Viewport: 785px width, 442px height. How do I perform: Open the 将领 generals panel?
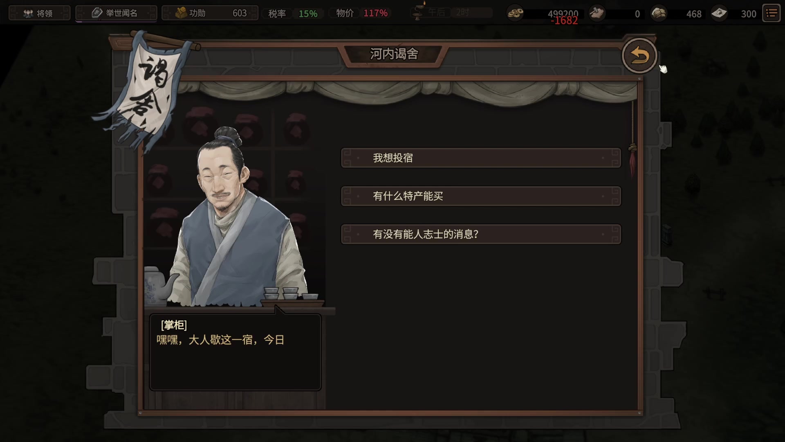39,13
